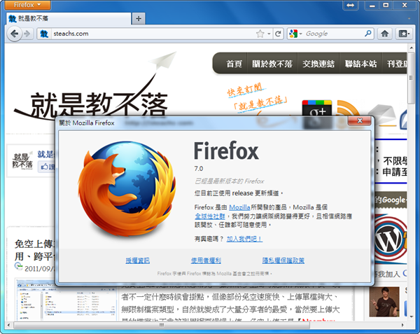Click the small 就是教不落 Facebook page thumbnail

point(22,161)
